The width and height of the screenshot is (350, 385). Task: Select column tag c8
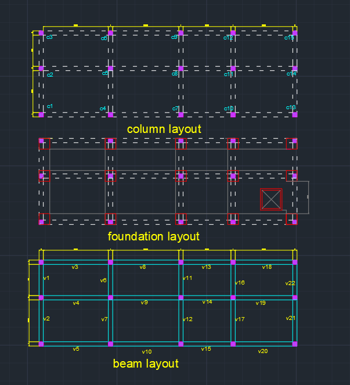tap(175, 73)
